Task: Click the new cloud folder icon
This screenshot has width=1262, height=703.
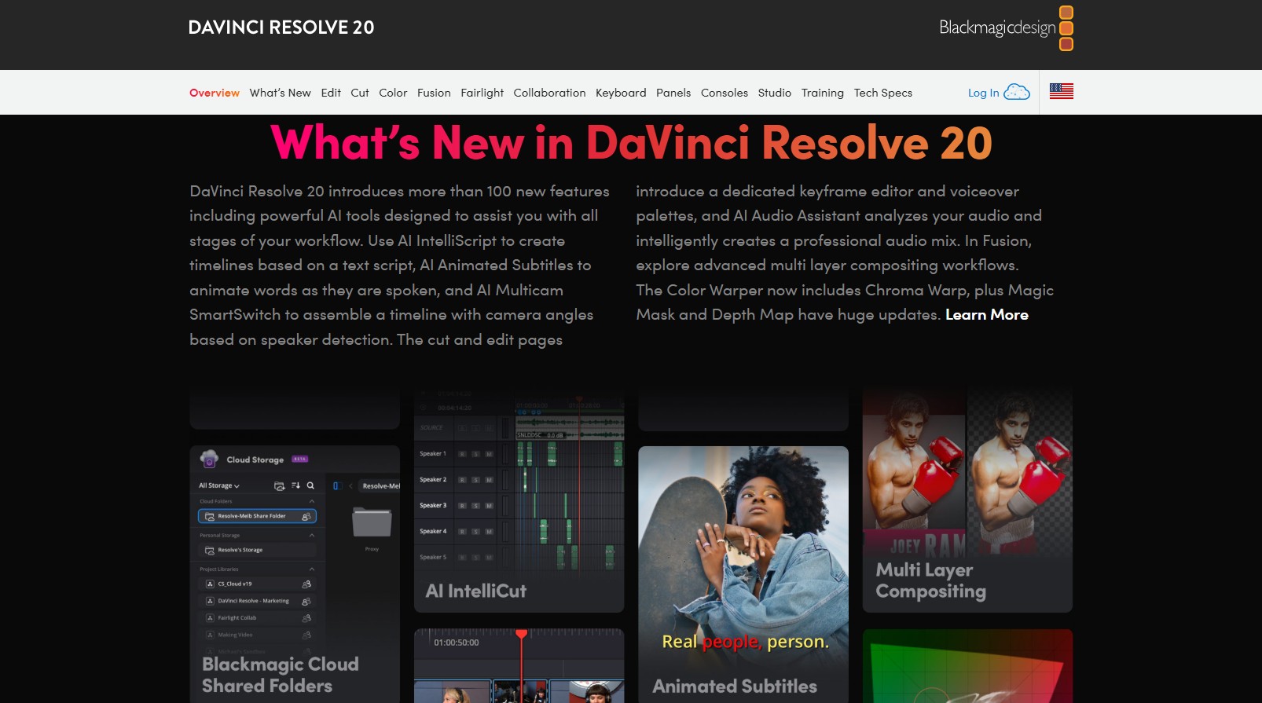Action: coord(279,485)
